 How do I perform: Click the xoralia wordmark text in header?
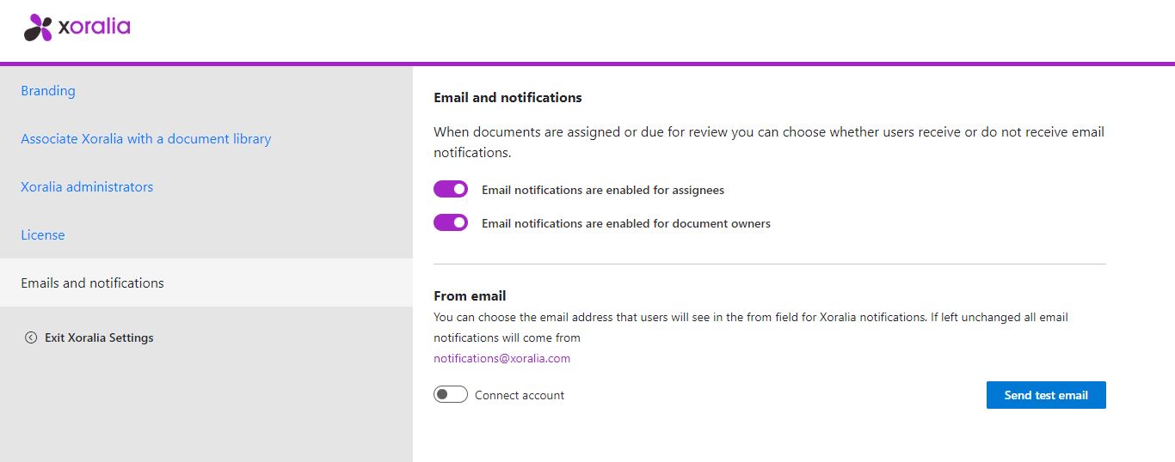point(95,27)
